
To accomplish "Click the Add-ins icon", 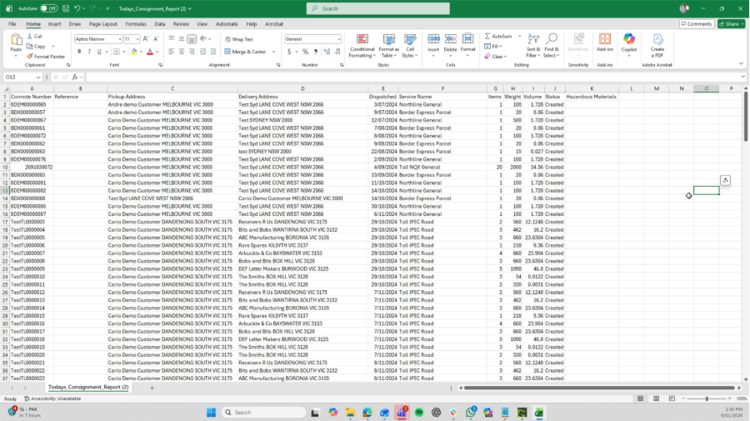I will click(x=605, y=43).
